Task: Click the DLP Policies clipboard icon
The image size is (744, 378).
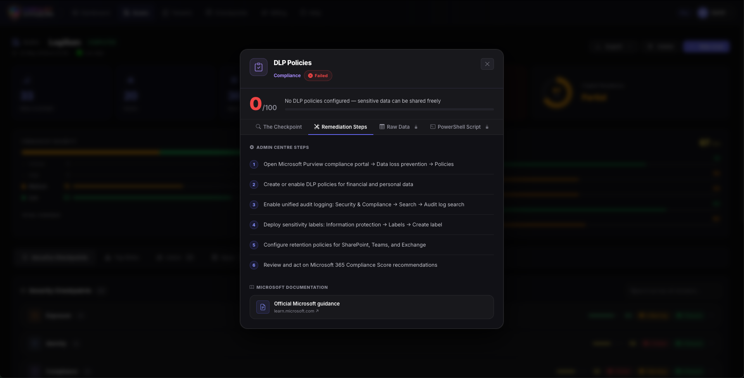Action: pyautogui.click(x=259, y=67)
